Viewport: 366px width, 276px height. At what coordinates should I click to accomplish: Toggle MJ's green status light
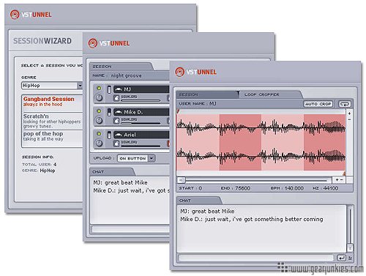pos(99,88)
